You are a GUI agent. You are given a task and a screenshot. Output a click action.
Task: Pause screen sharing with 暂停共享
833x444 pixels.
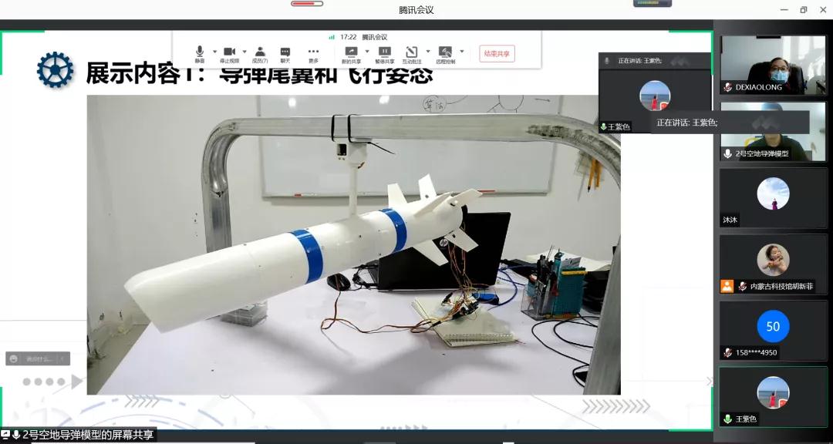(384, 52)
